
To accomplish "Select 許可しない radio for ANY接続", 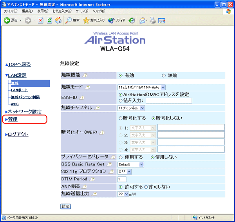I will tap(146, 186).
